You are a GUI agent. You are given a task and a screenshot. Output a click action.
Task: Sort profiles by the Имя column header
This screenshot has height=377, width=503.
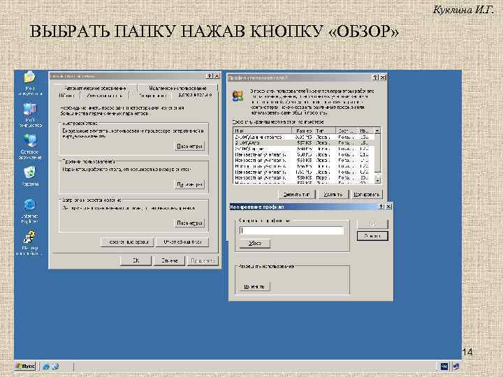coord(263,131)
